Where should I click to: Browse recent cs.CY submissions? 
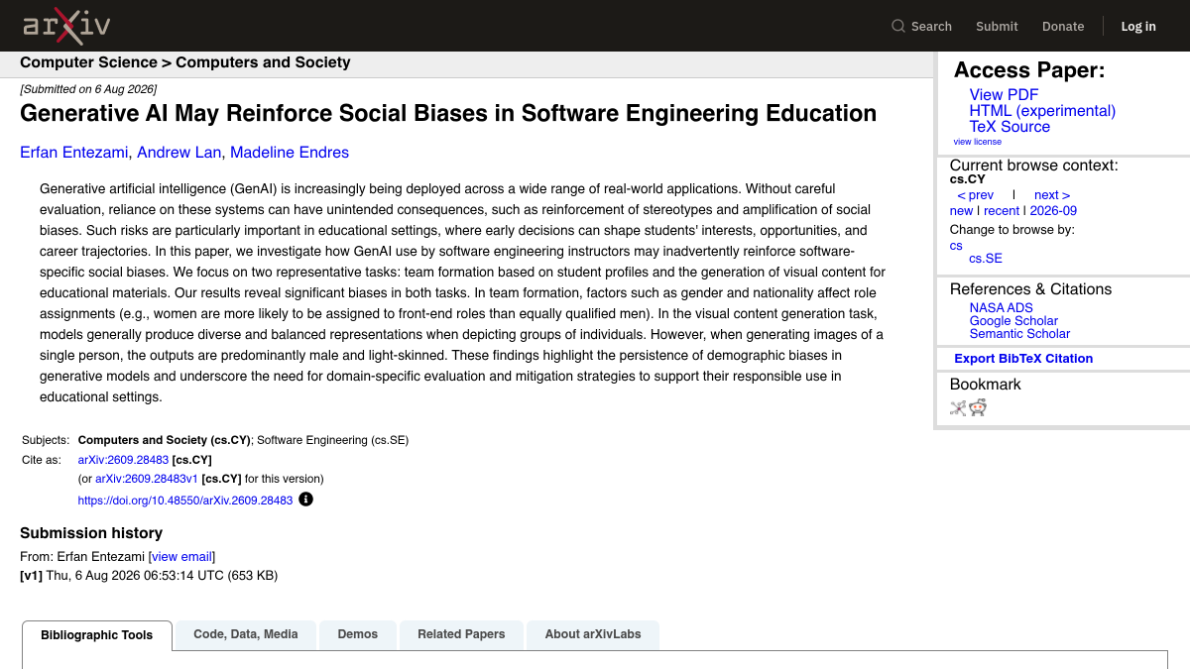pyautogui.click(x=1002, y=211)
